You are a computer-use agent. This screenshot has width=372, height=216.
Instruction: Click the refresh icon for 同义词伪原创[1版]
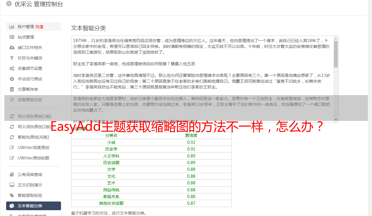point(12,116)
